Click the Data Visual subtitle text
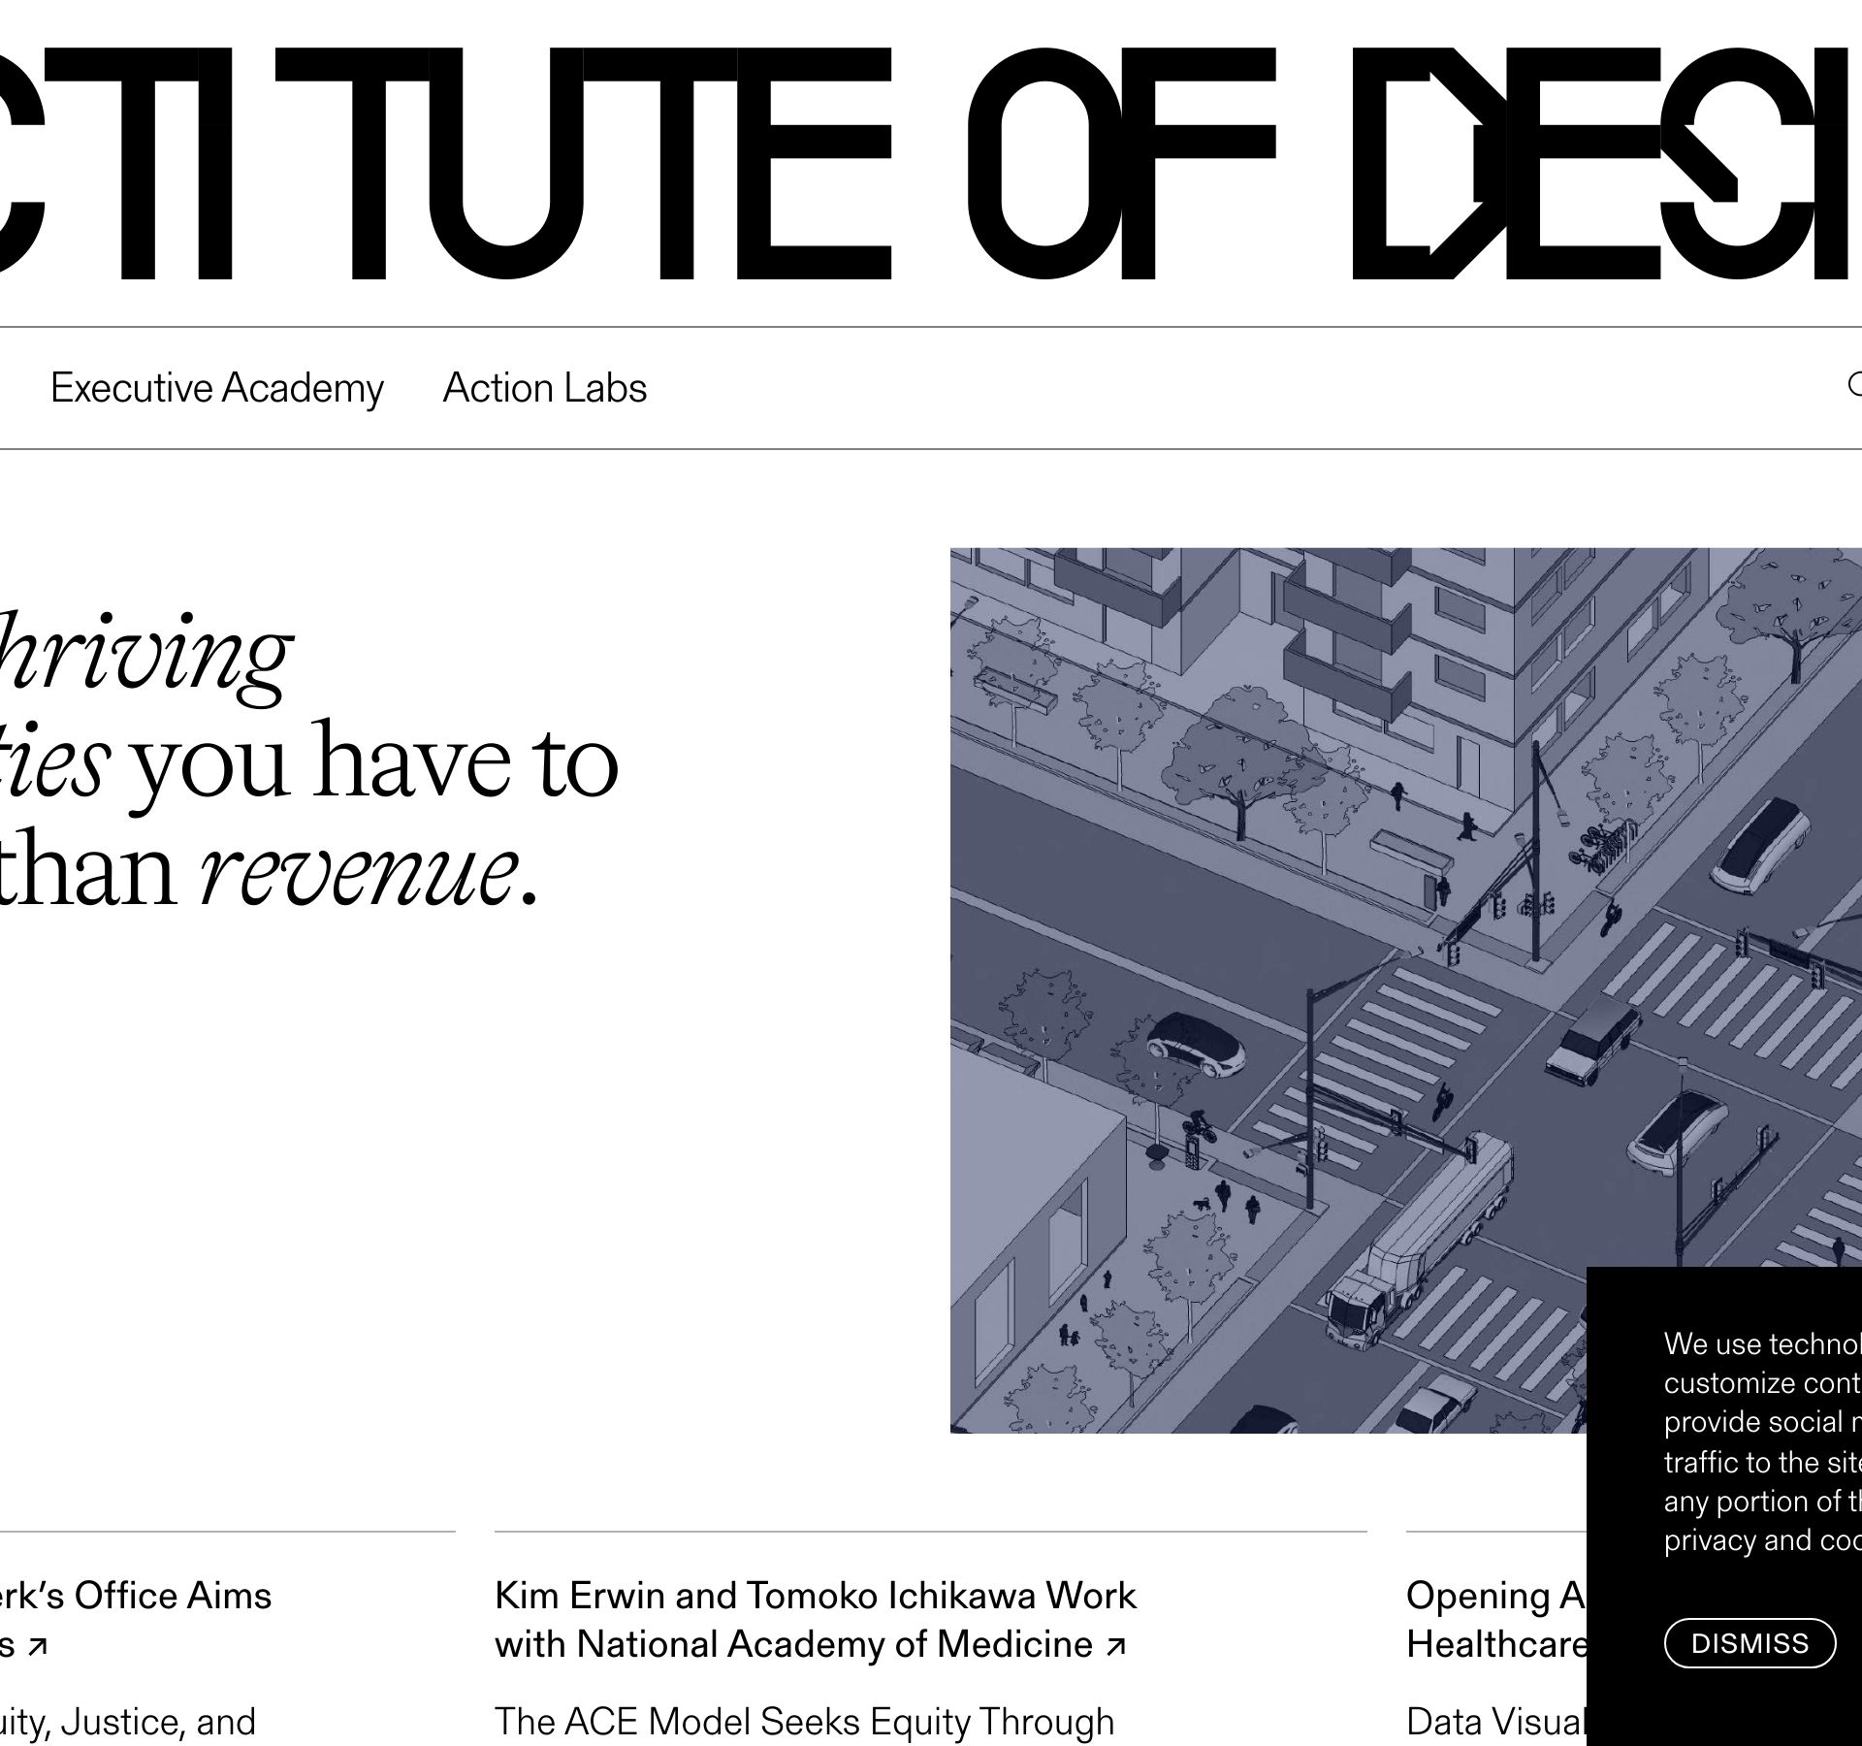This screenshot has height=1746, width=1862. tap(1495, 1722)
